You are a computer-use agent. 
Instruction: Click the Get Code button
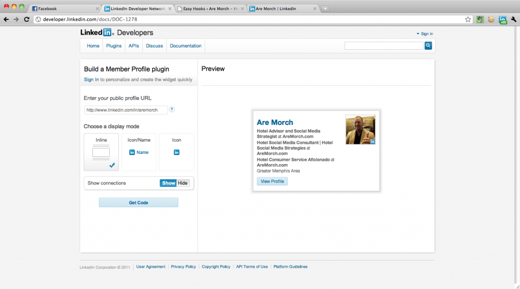pos(138,202)
